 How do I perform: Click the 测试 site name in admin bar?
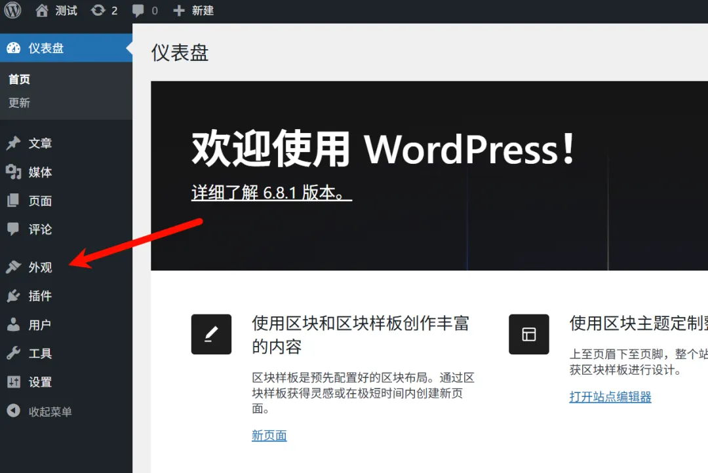coord(66,11)
